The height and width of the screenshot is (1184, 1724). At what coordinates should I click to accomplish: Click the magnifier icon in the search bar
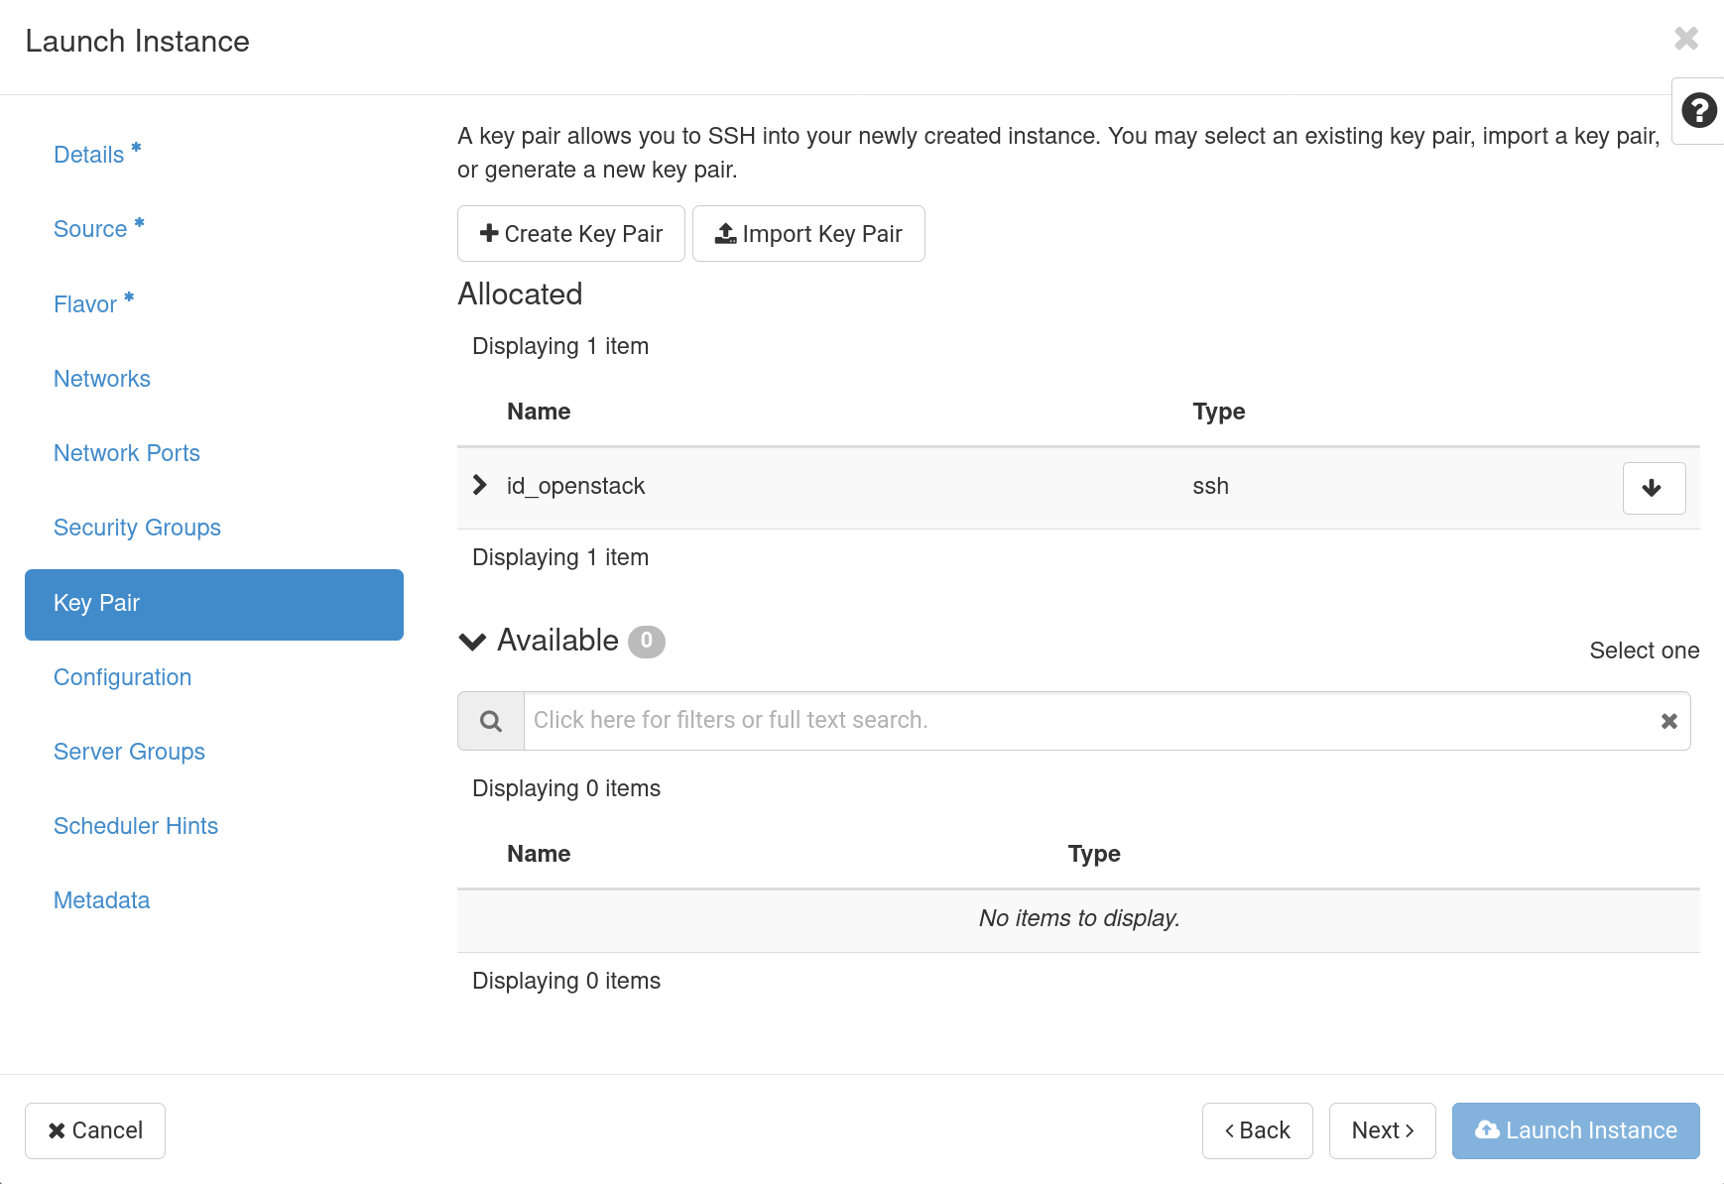(490, 720)
